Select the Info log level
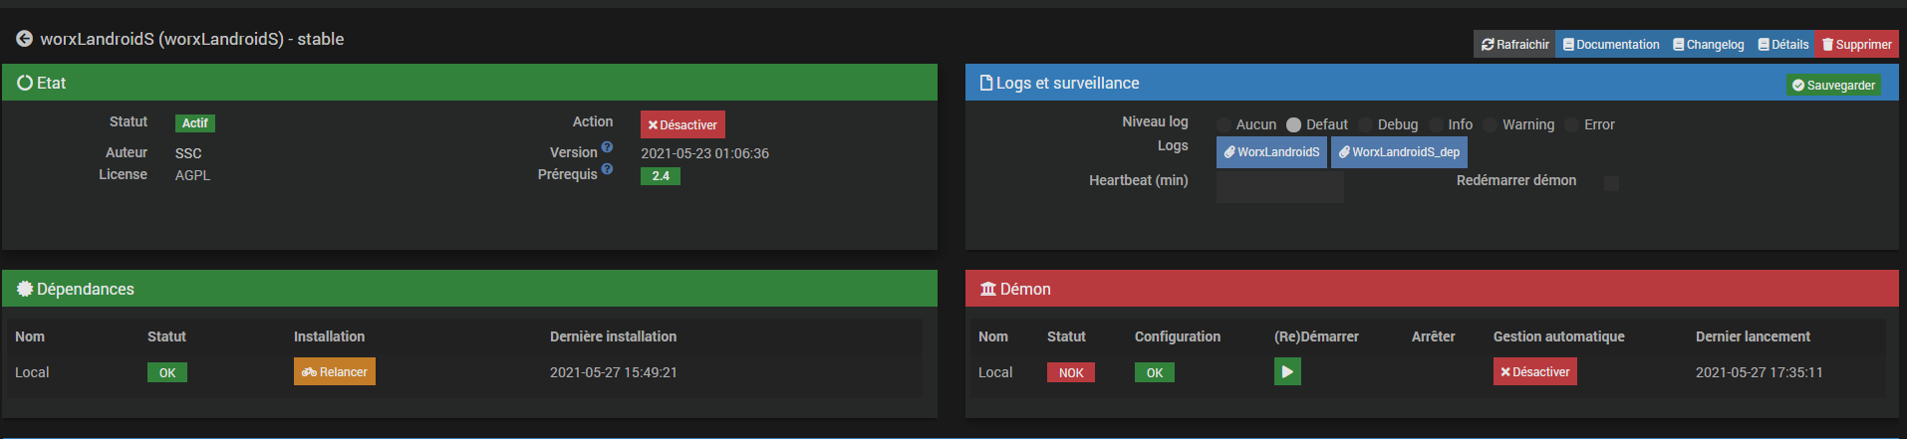The image size is (1907, 439). pos(1436,124)
